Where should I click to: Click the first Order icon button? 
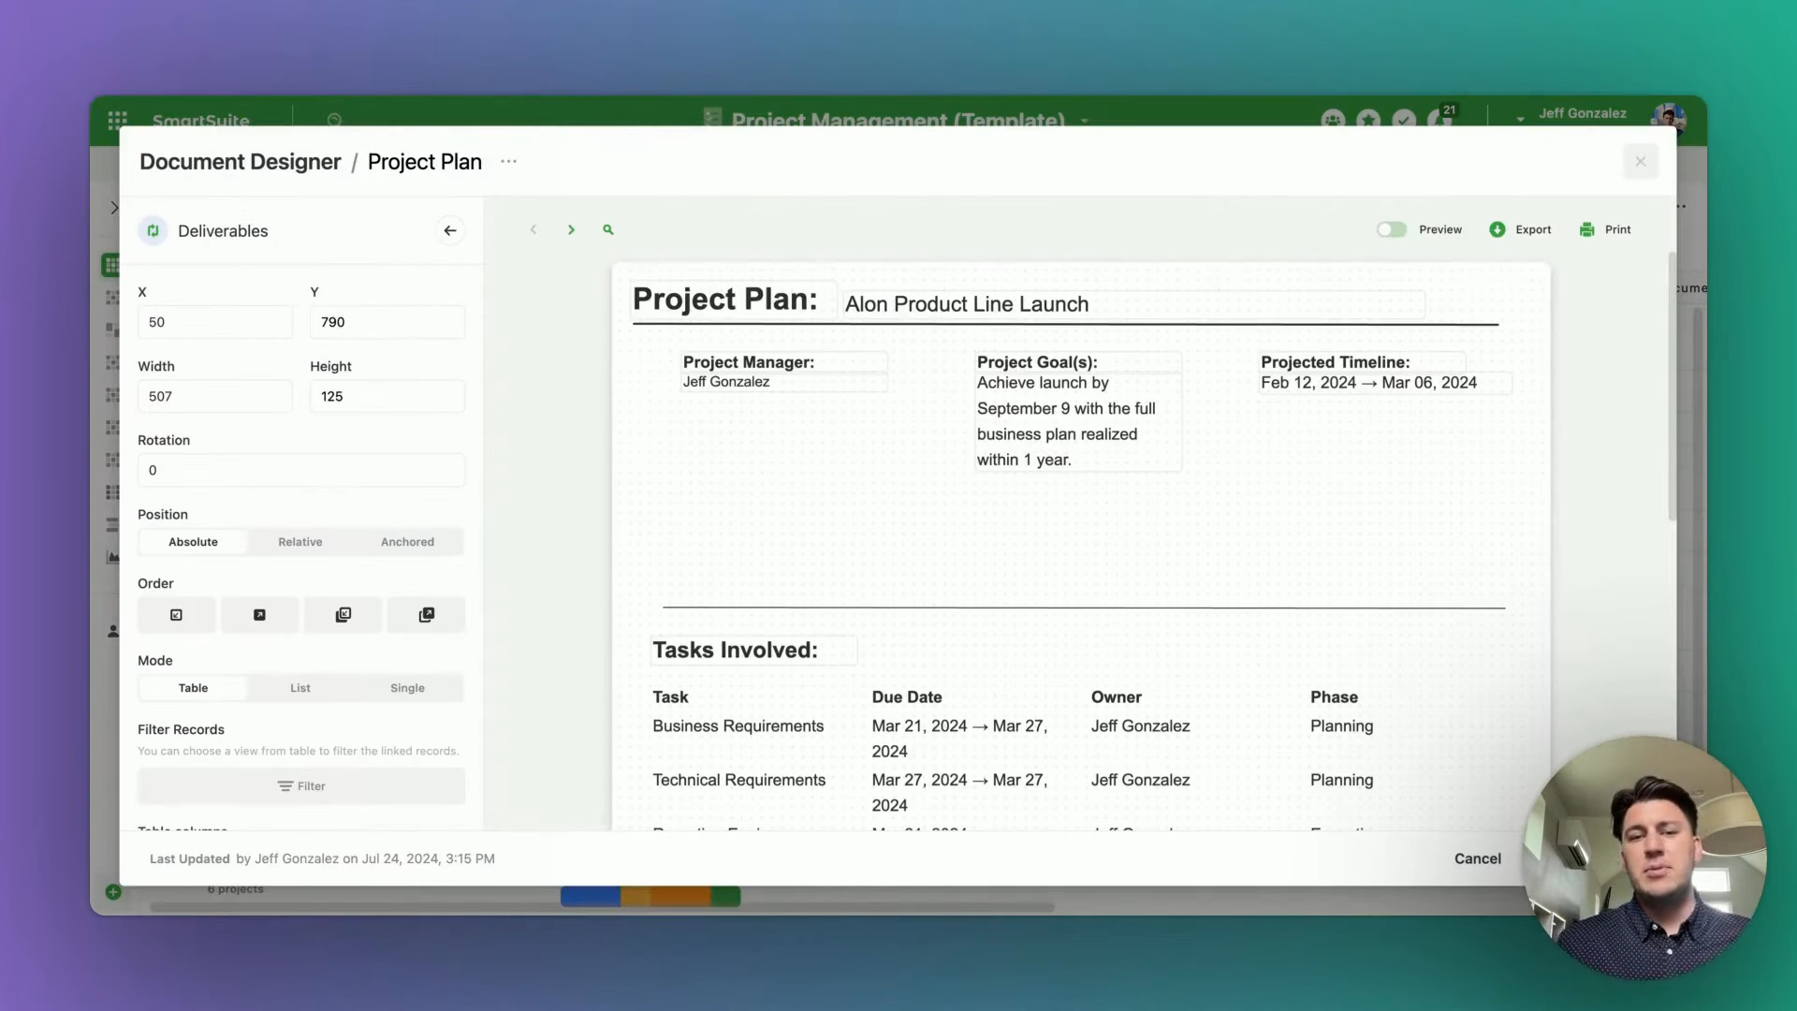coord(176,615)
